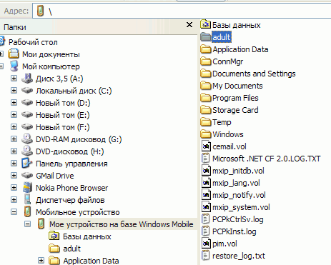331x265 pixels.
Task: Open the Program Files folder
Action: coord(235,98)
